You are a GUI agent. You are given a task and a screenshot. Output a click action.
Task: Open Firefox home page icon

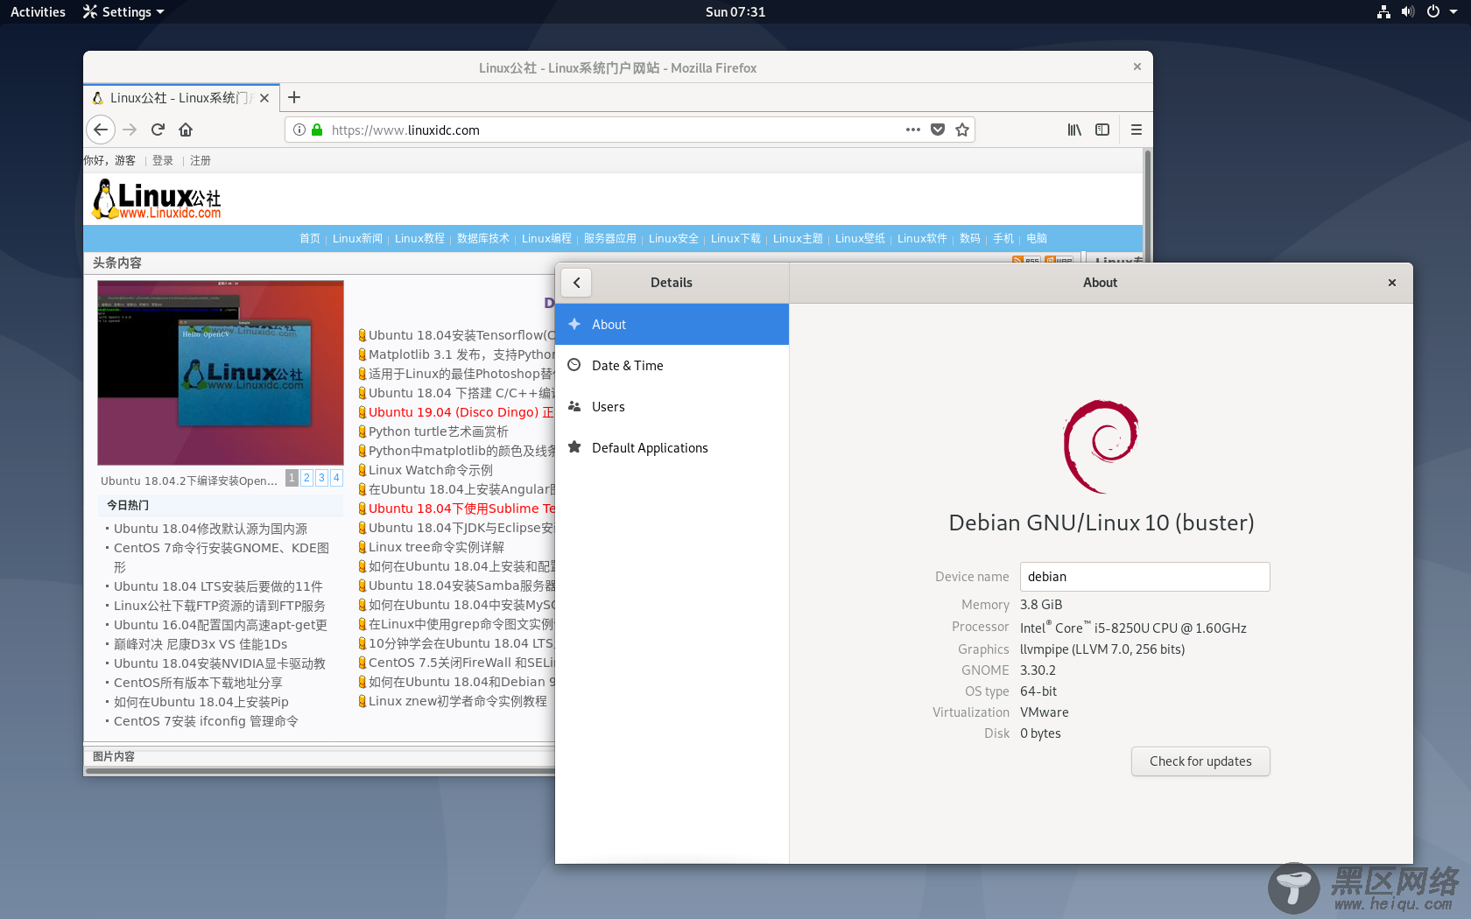[186, 130]
